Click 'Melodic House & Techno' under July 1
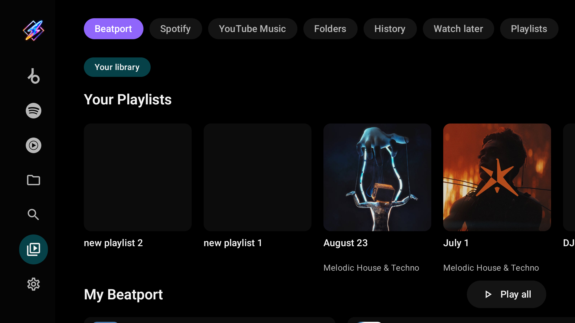This screenshot has width=575, height=323. tap(491, 268)
